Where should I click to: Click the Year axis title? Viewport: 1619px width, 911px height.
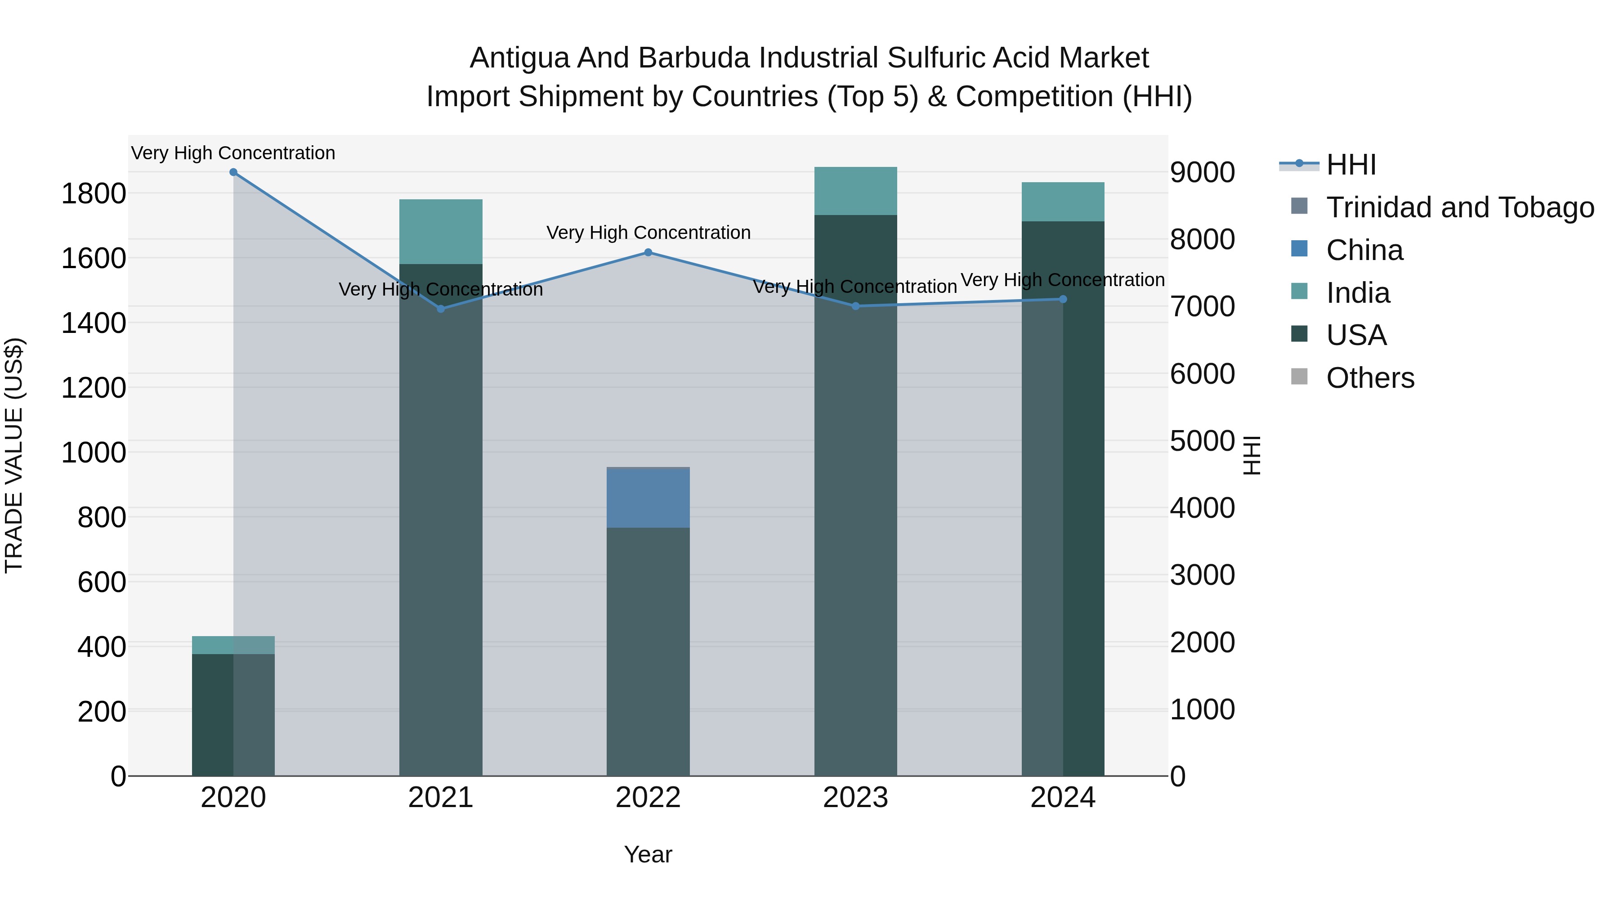(x=648, y=855)
